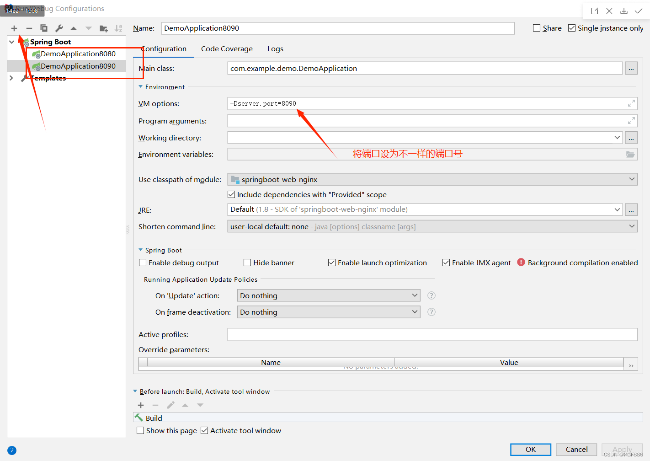The image size is (650, 461).
Task: Copy the selected configuration
Action: coord(44,28)
